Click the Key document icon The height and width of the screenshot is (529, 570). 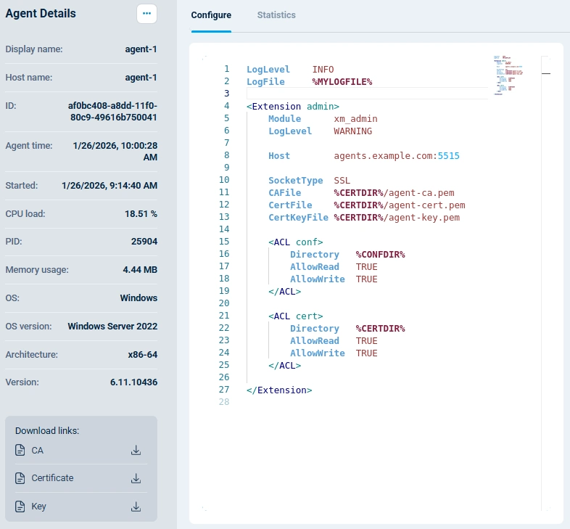coord(20,507)
